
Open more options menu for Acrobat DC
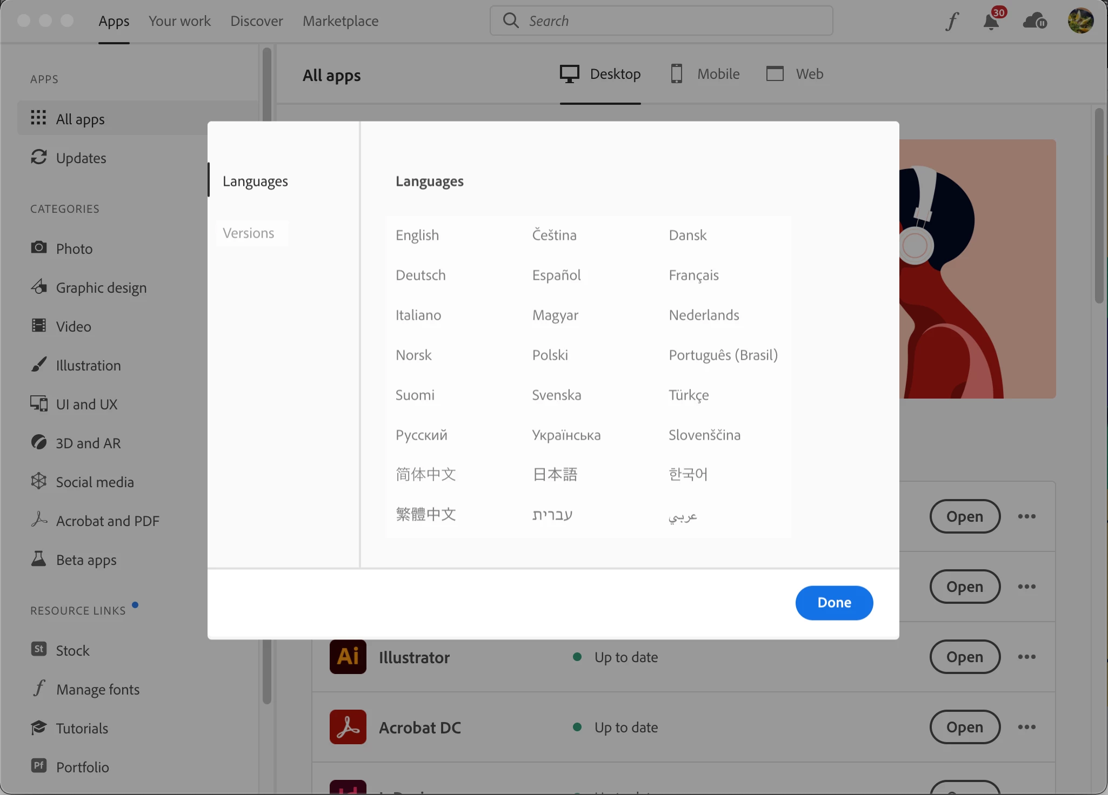pos(1026,727)
